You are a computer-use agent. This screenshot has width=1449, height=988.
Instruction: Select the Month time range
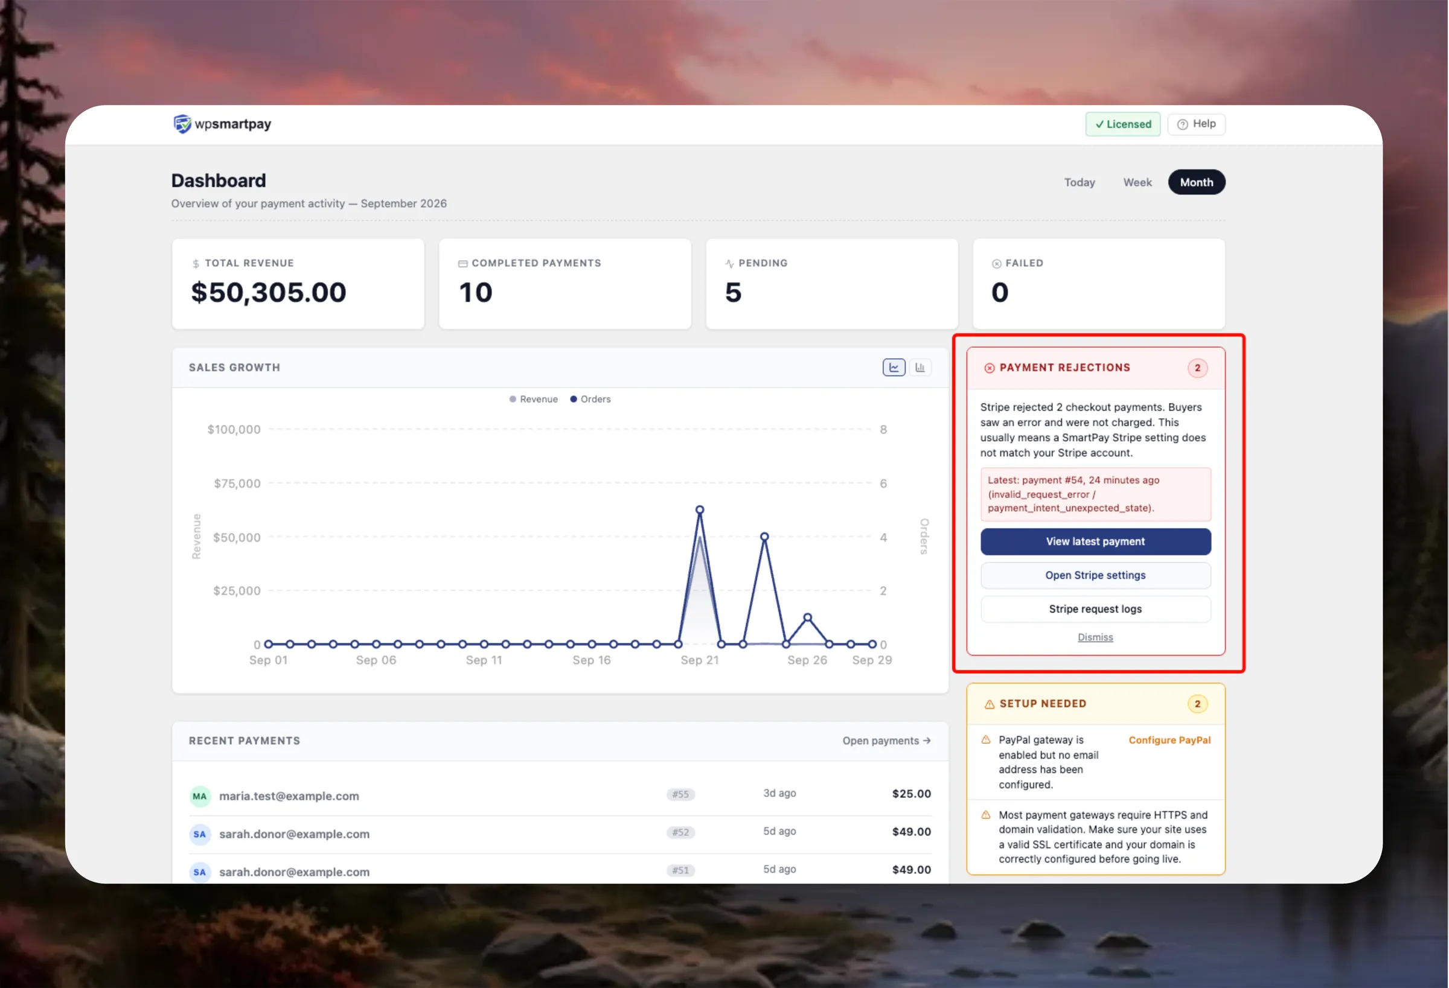[x=1197, y=182]
